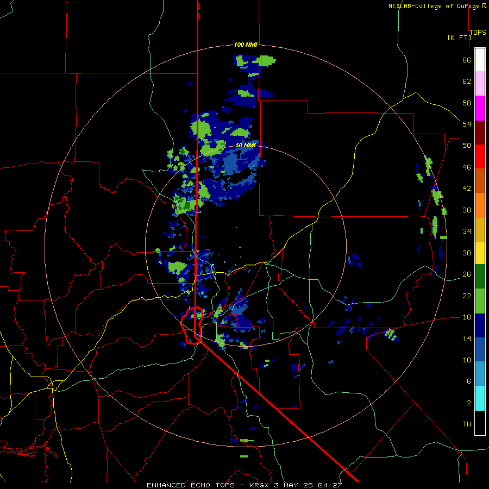Image resolution: width=489 pixels, height=489 pixels.
Task: Click the legend value "58"
Action: 467,103
